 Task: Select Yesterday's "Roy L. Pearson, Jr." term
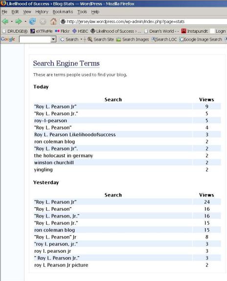click(x=57, y=216)
